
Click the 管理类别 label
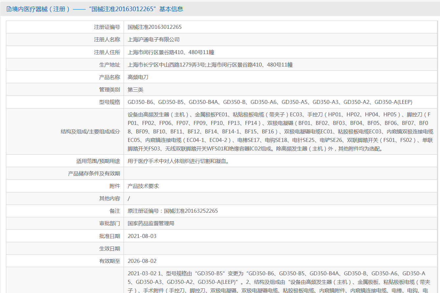click(110, 89)
